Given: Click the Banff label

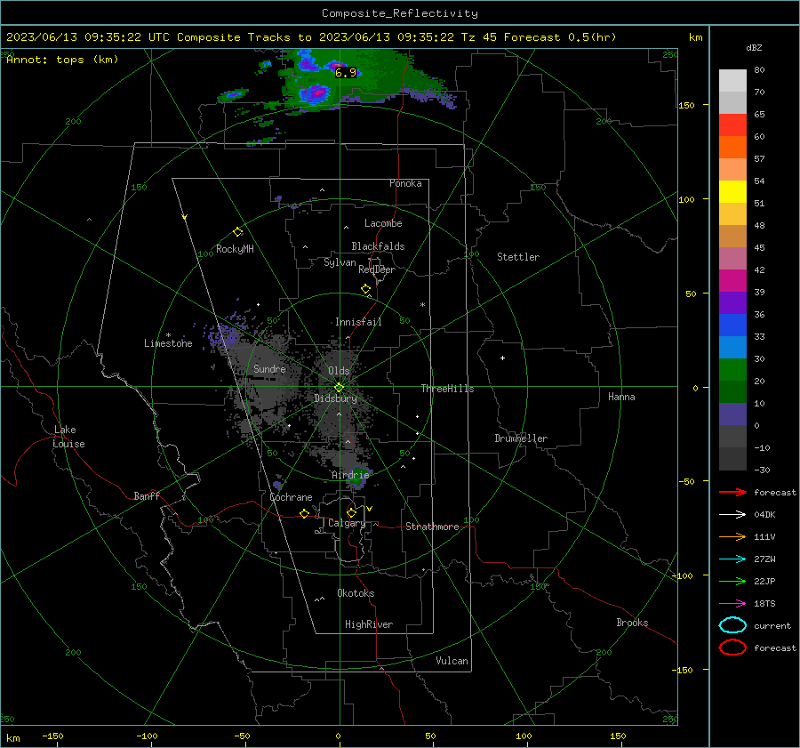Looking at the screenshot, I should [147, 495].
